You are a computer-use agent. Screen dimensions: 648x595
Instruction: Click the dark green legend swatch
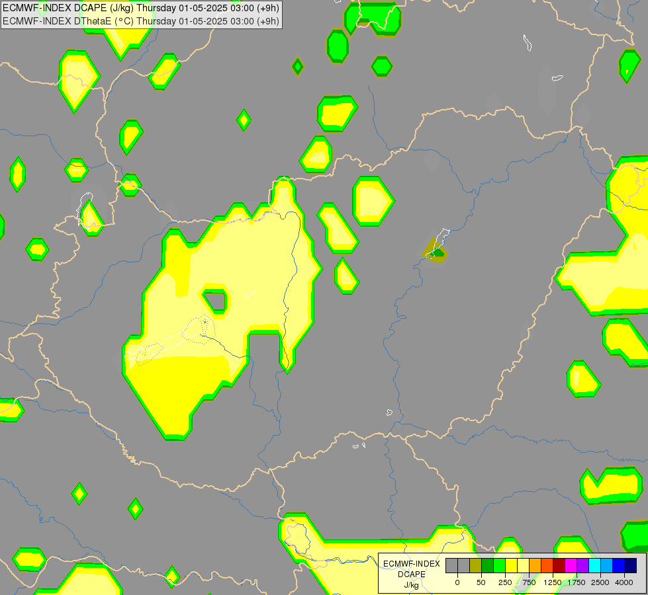(x=488, y=565)
